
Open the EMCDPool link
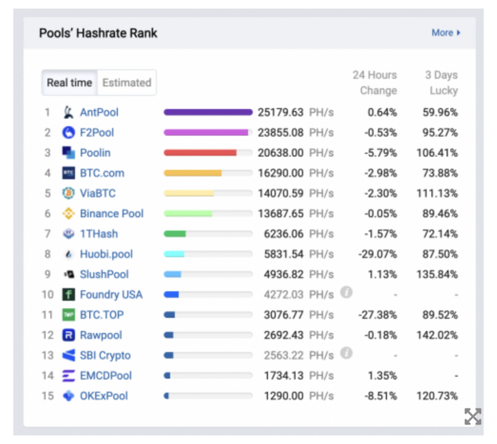click(x=105, y=376)
